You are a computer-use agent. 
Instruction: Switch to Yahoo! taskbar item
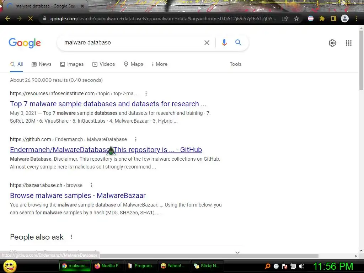click(173, 266)
